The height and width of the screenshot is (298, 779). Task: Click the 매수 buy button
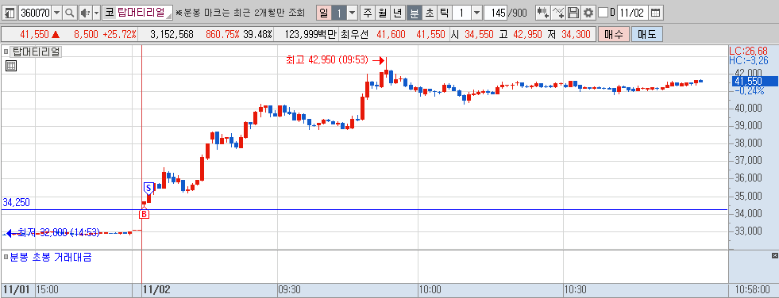pyautogui.click(x=614, y=34)
